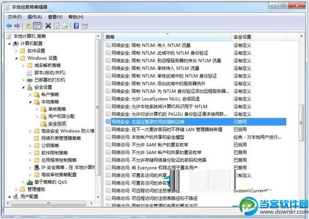
Task: Open the 帮助(H) menu
Action: pyautogui.click(x=76, y=17)
